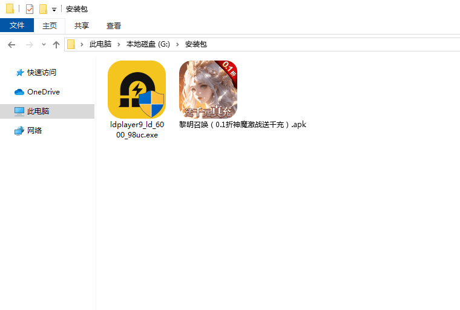Expand the chevron before 安装包 in address bar

tap(180, 45)
